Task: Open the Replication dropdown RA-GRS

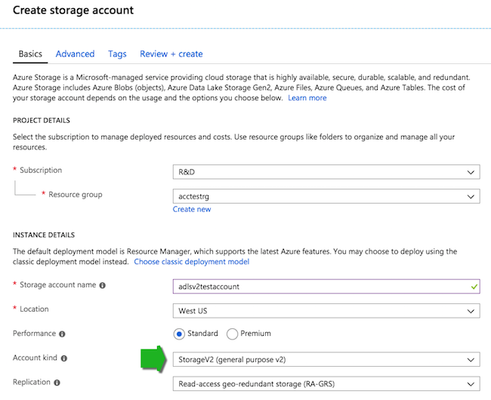Action: pyautogui.click(x=326, y=383)
